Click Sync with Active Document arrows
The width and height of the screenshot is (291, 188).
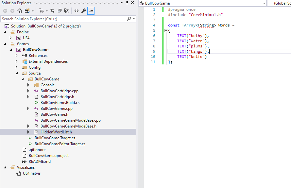tap(52, 11)
